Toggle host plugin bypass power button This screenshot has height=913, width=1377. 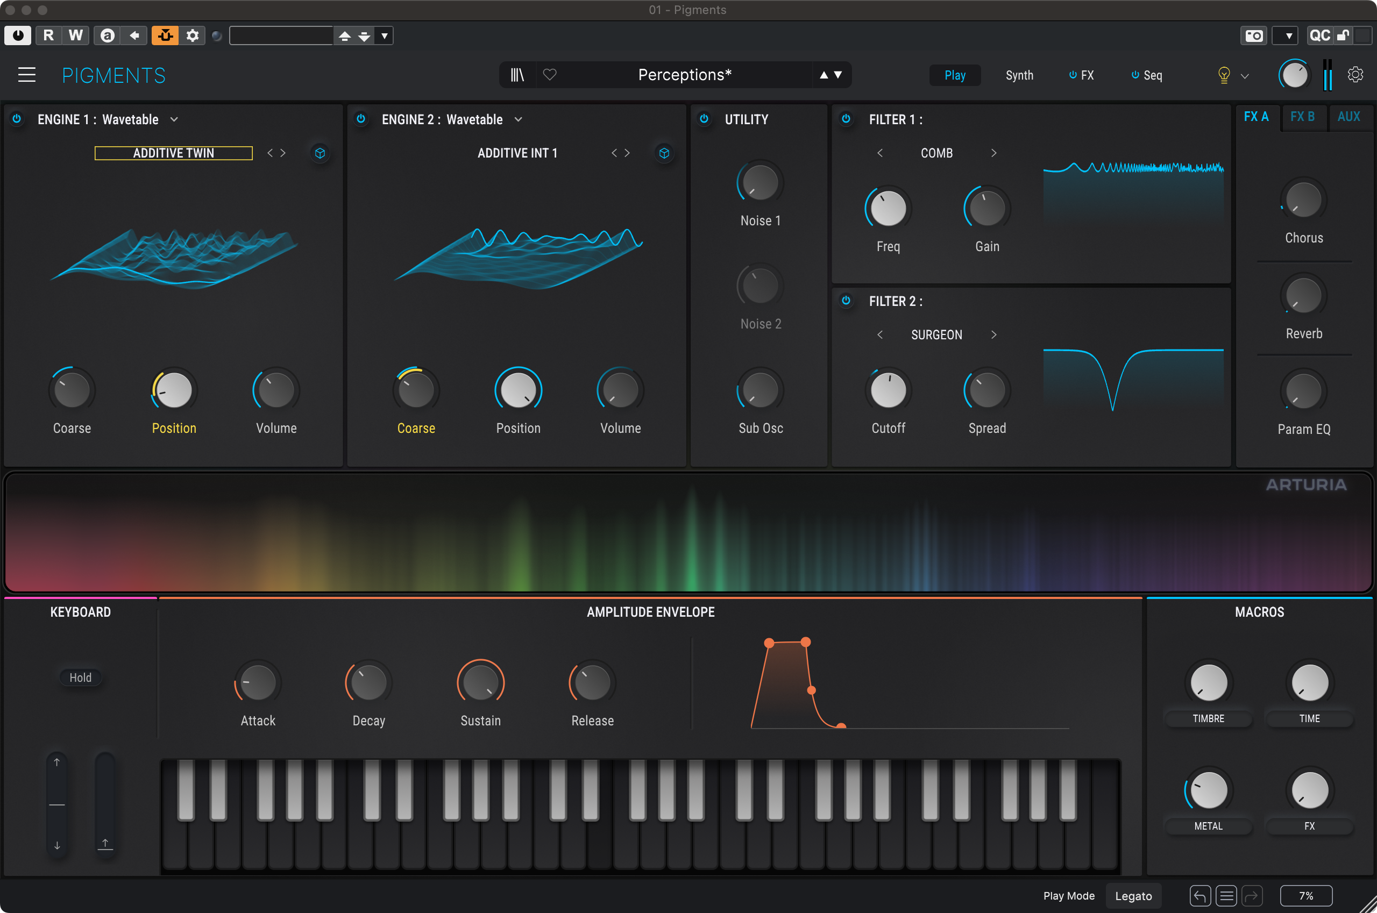point(18,35)
